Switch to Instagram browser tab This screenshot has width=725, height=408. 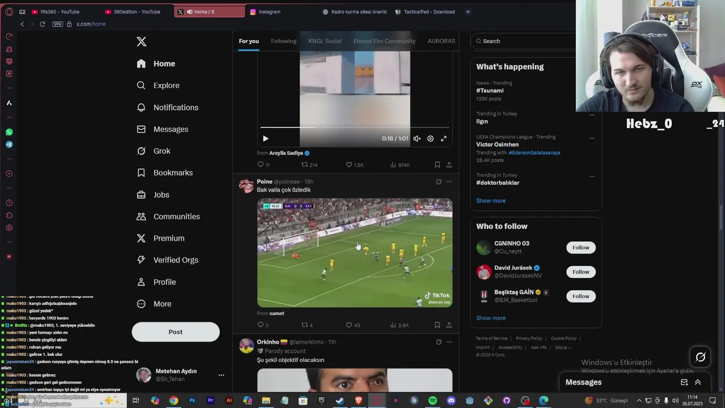click(269, 11)
